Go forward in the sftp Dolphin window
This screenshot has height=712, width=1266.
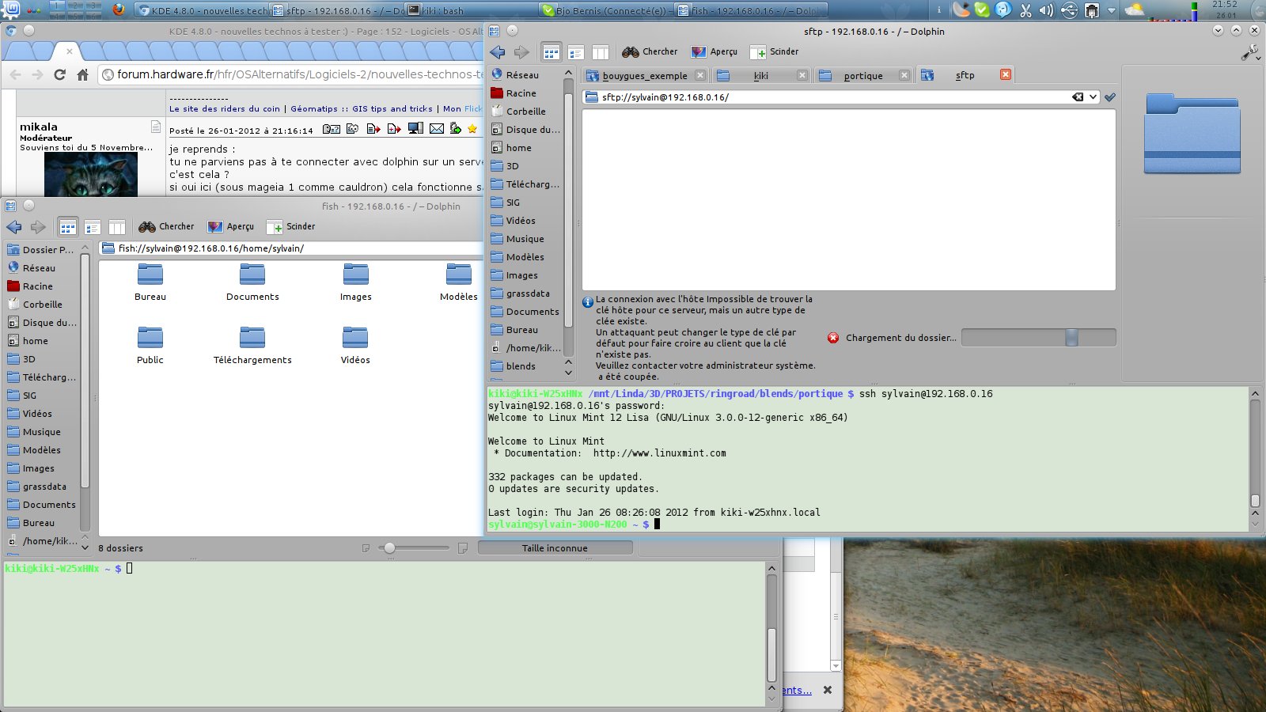point(521,52)
